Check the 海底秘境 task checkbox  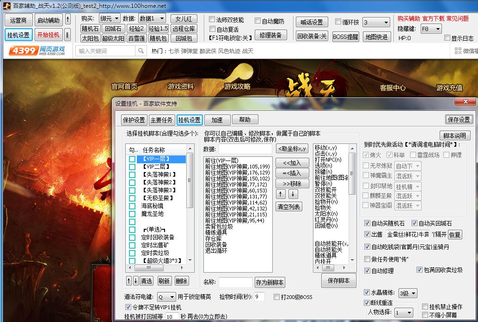132,206
